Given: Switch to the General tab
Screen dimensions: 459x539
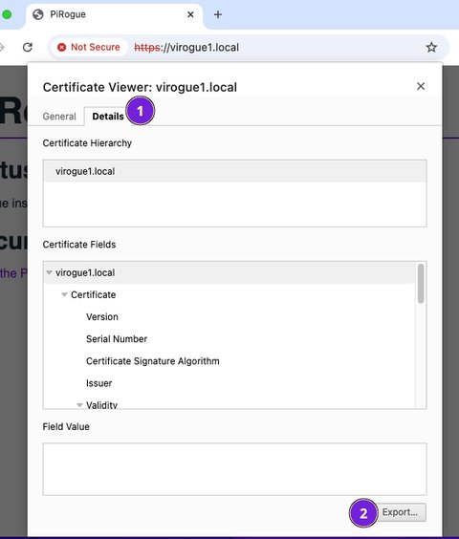Looking at the screenshot, I should (x=59, y=117).
